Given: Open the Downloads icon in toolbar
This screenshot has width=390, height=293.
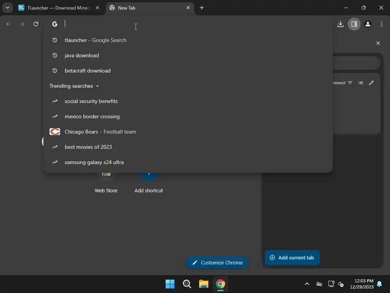Looking at the screenshot, I should pos(340,24).
